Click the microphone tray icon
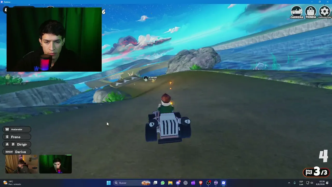 [x=295, y=183]
